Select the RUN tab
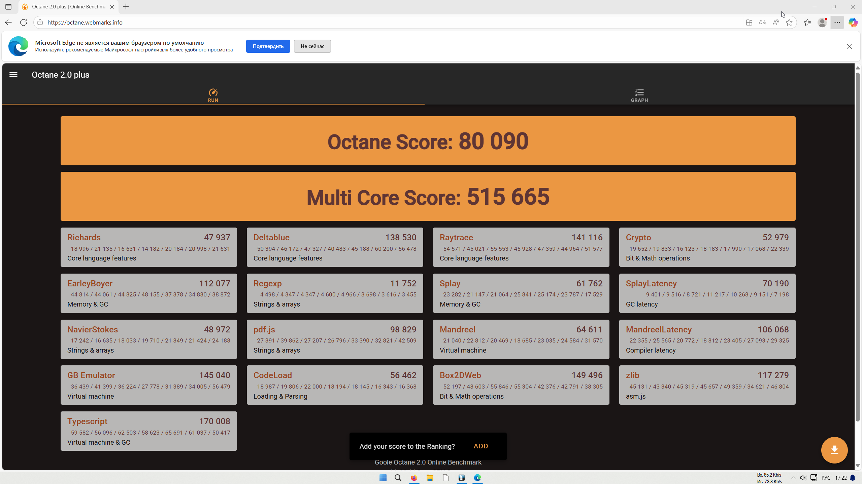This screenshot has height=484, width=862. [213, 95]
